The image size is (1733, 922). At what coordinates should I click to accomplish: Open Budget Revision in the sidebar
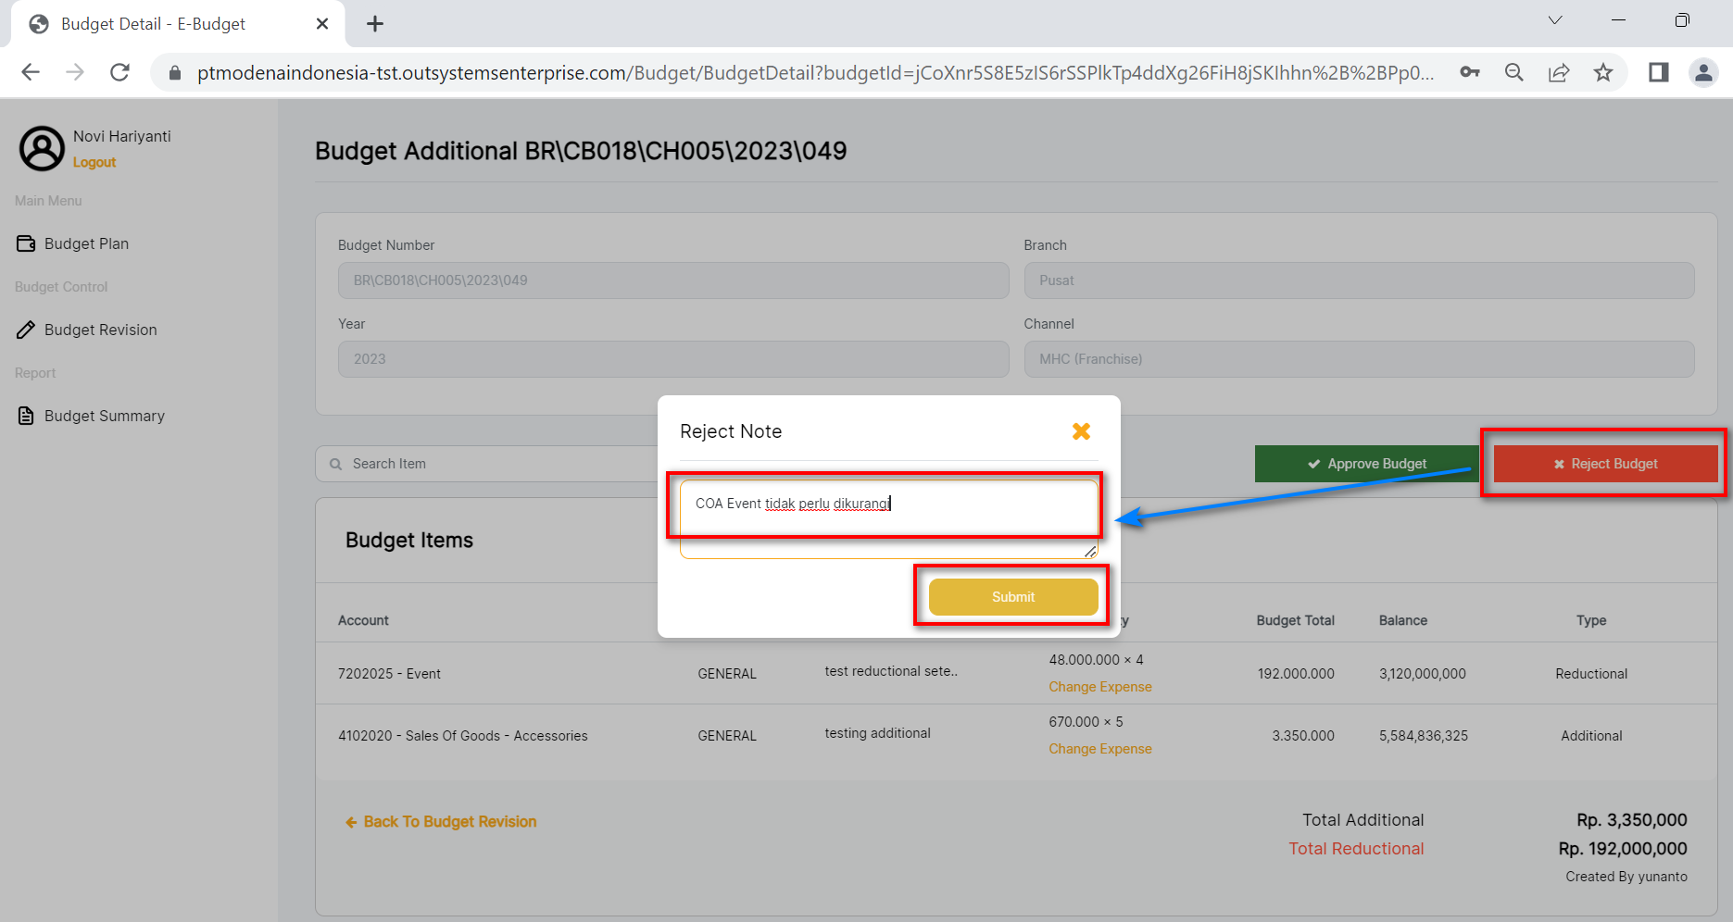click(100, 330)
